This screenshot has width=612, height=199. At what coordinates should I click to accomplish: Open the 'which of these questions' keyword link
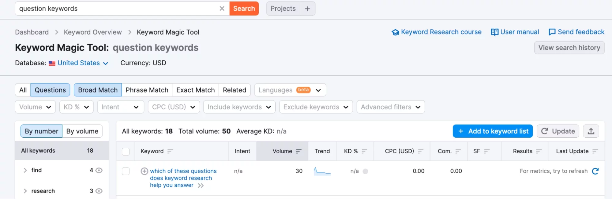point(183,178)
